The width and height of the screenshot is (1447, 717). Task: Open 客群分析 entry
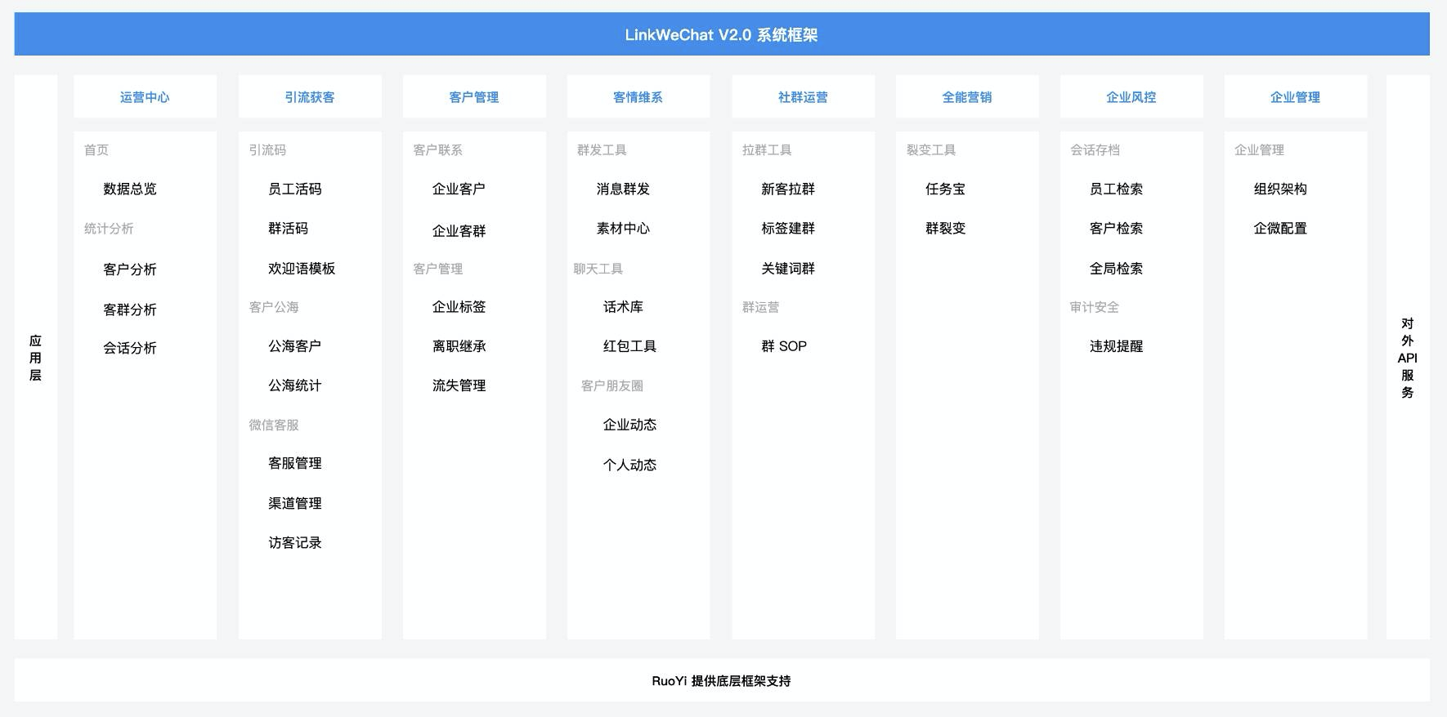coord(130,310)
